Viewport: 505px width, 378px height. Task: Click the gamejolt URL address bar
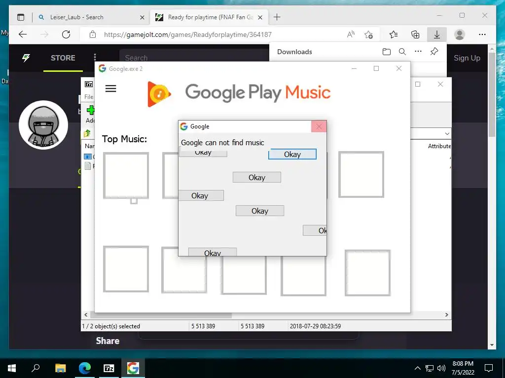pos(188,34)
